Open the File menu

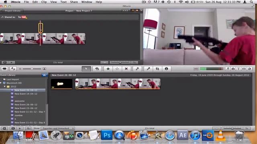click(x=27, y=2)
